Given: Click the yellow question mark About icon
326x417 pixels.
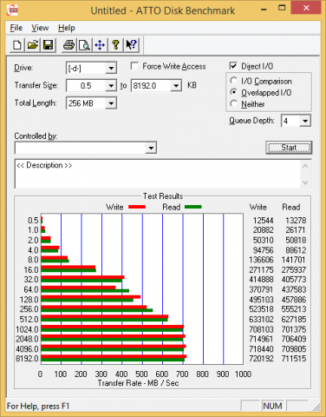Looking at the screenshot, I should (x=115, y=45).
